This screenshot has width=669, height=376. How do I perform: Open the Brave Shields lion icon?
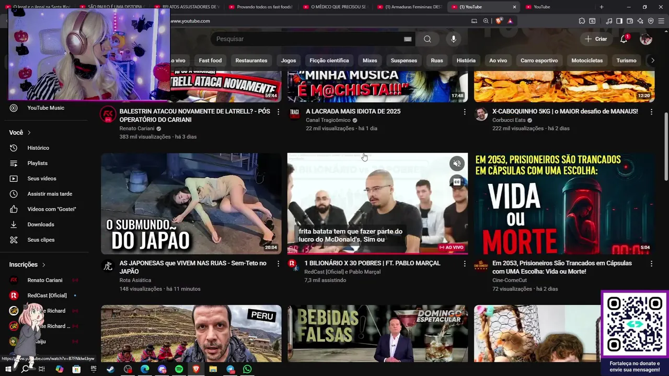coord(499,21)
